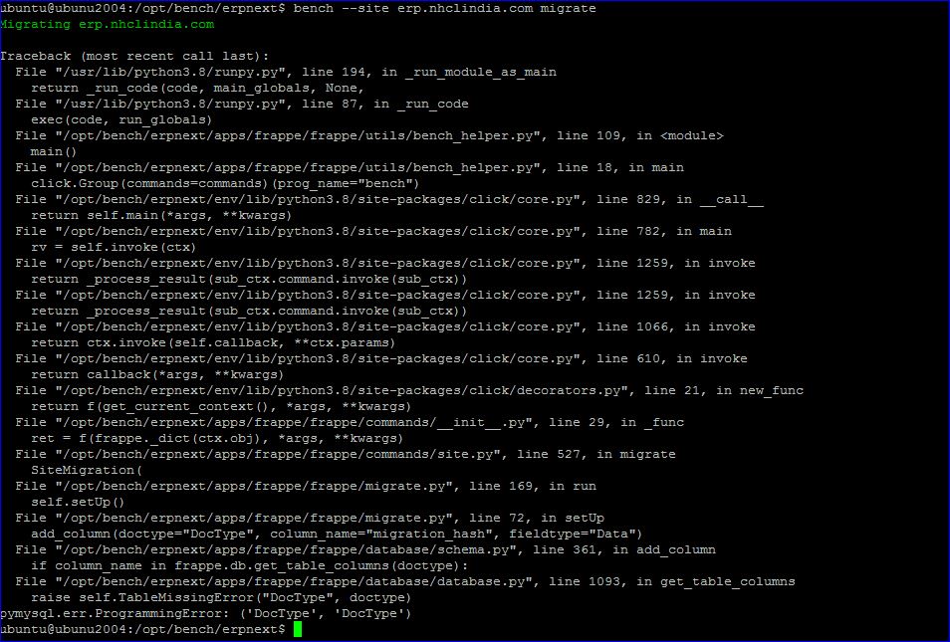Click 'if column_name in frappe.db.get_table_columns(doctype):' line
The height and width of the screenshot is (642, 950).
pyautogui.click(x=250, y=565)
